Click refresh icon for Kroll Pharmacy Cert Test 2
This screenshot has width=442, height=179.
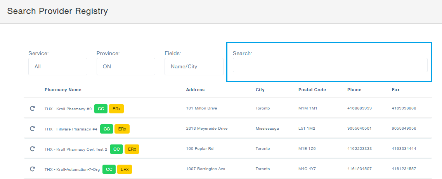pos(33,149)
